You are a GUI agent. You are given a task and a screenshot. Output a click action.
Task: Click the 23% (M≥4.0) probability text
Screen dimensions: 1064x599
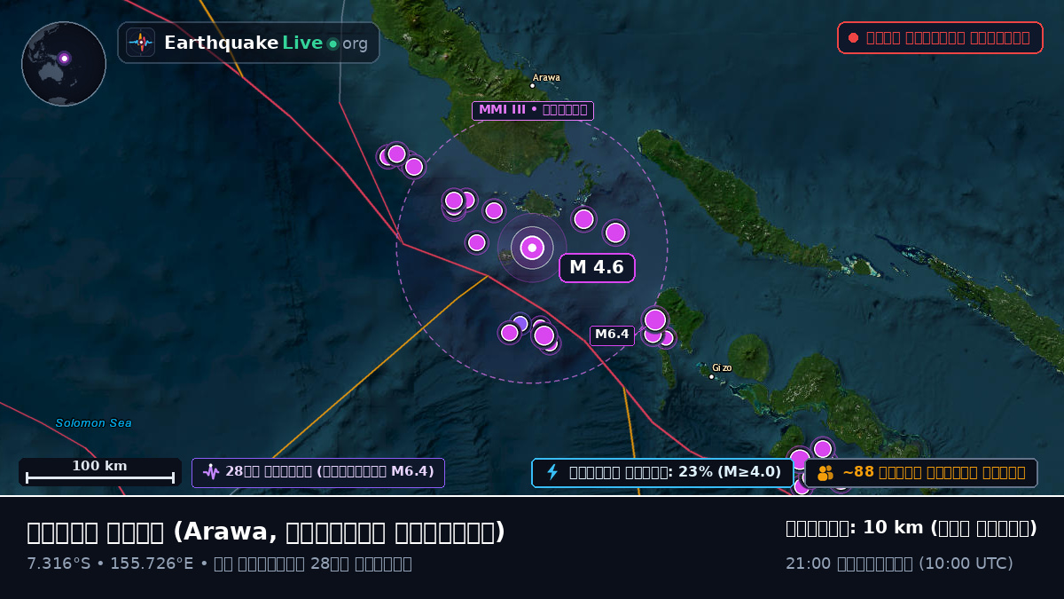(x=730, y=472)
